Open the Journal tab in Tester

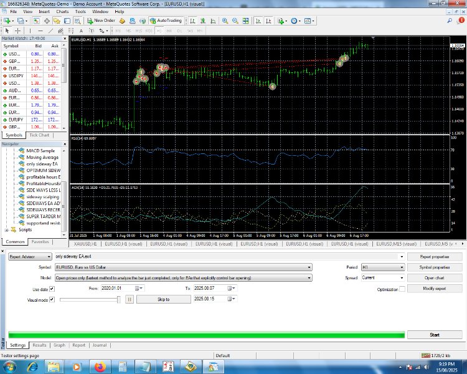tap(100, 345)
